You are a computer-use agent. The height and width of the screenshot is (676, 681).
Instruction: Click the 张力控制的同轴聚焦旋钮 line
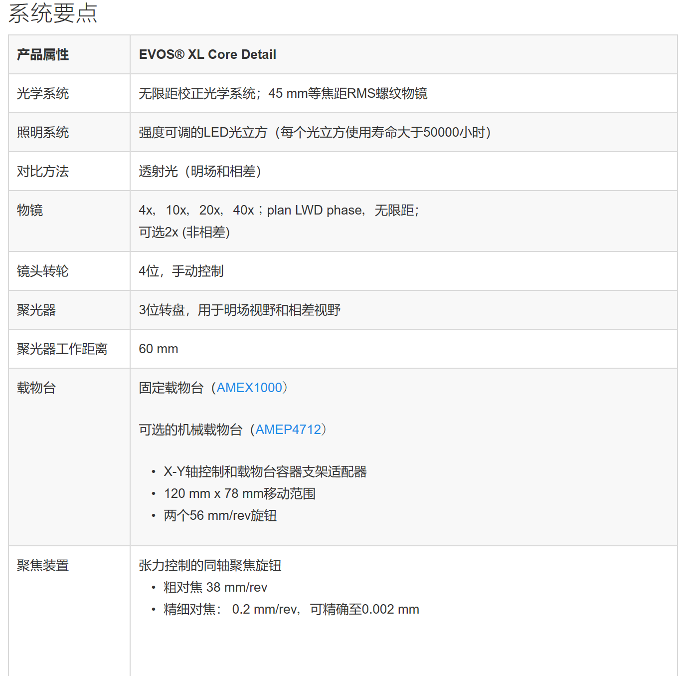[210, 565]
